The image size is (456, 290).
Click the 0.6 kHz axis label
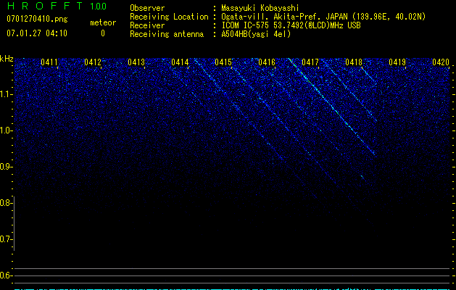(6, 275)
